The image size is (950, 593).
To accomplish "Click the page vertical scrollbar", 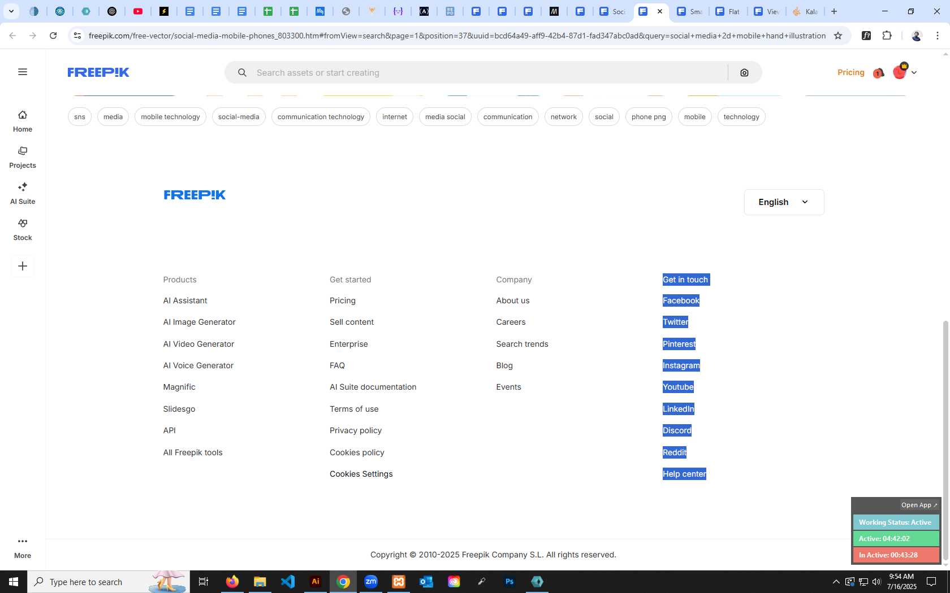I will click(x=945, y=441).
